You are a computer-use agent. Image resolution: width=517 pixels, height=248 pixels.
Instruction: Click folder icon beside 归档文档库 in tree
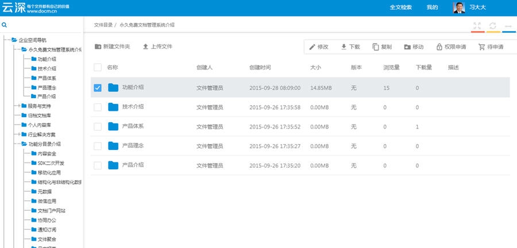pos(24,115)
